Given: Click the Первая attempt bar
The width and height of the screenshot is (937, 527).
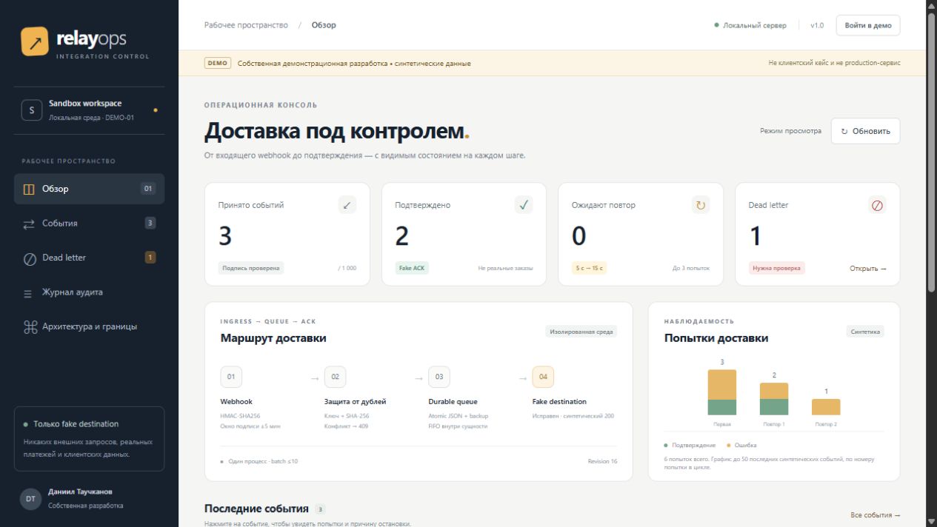Looking at the screenshot, I should coord(722,392).
